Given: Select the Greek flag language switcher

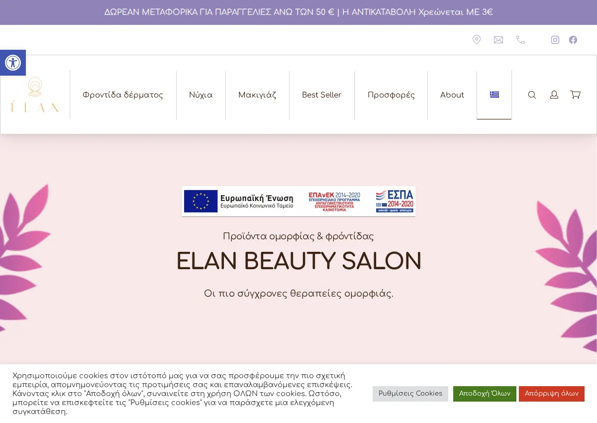Looking at the screenshot, I should point(495,95).
